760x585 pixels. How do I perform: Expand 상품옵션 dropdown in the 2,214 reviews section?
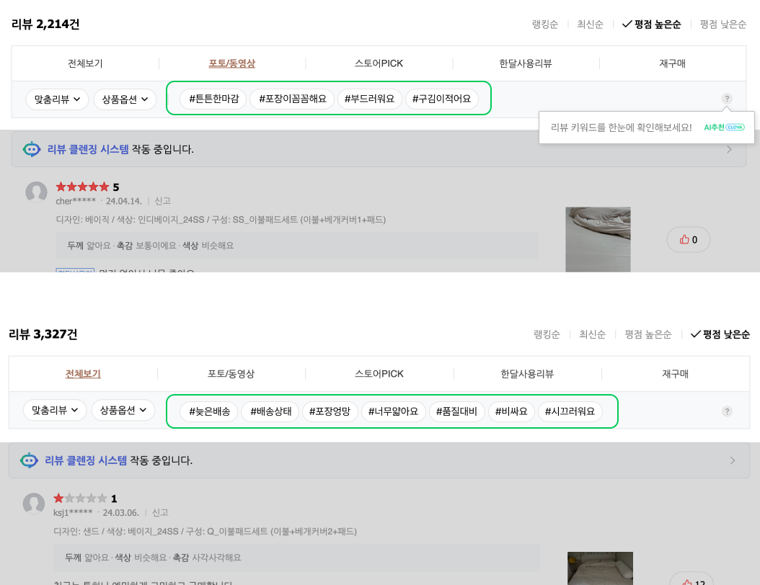[125, 99]
